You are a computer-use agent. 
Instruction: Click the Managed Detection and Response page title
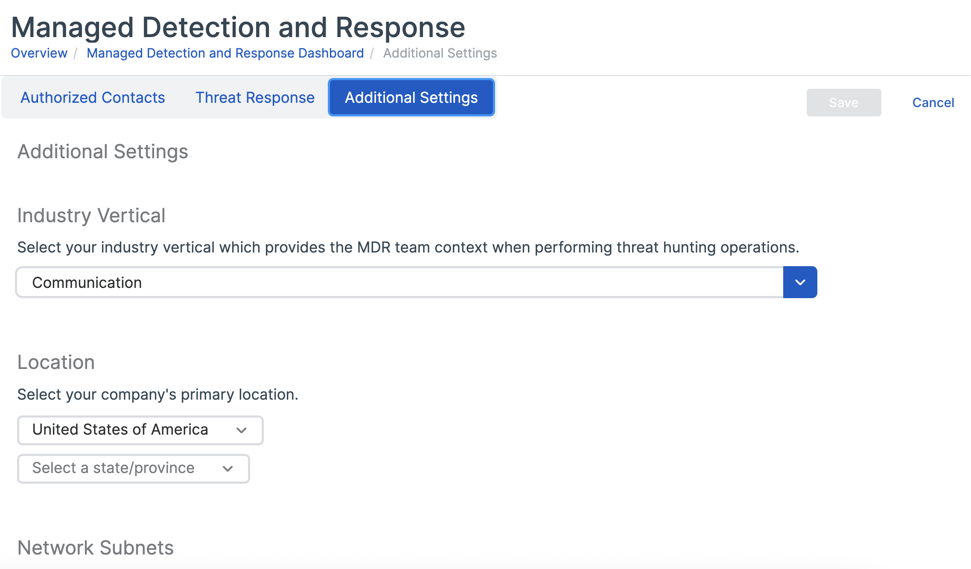pyautogui.click(x=238, y=28)
